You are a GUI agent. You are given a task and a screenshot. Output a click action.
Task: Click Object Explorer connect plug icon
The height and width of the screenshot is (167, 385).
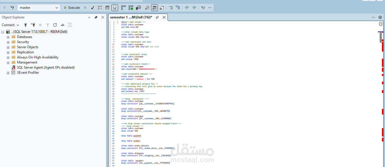pos(26,25)
